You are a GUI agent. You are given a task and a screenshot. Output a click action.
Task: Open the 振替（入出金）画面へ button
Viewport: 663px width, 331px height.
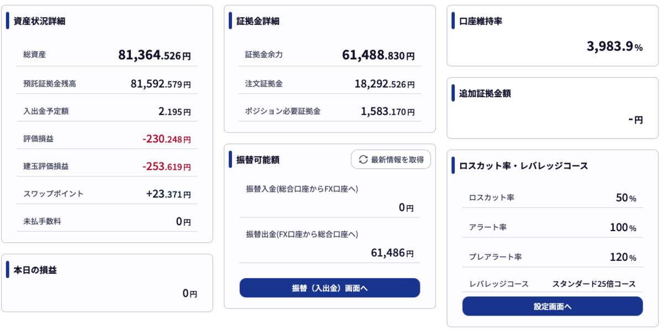pos(330,288)
